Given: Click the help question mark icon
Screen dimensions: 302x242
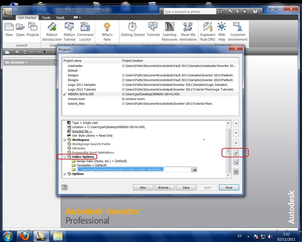Looking at the screenshot, I should coord(255,11).
